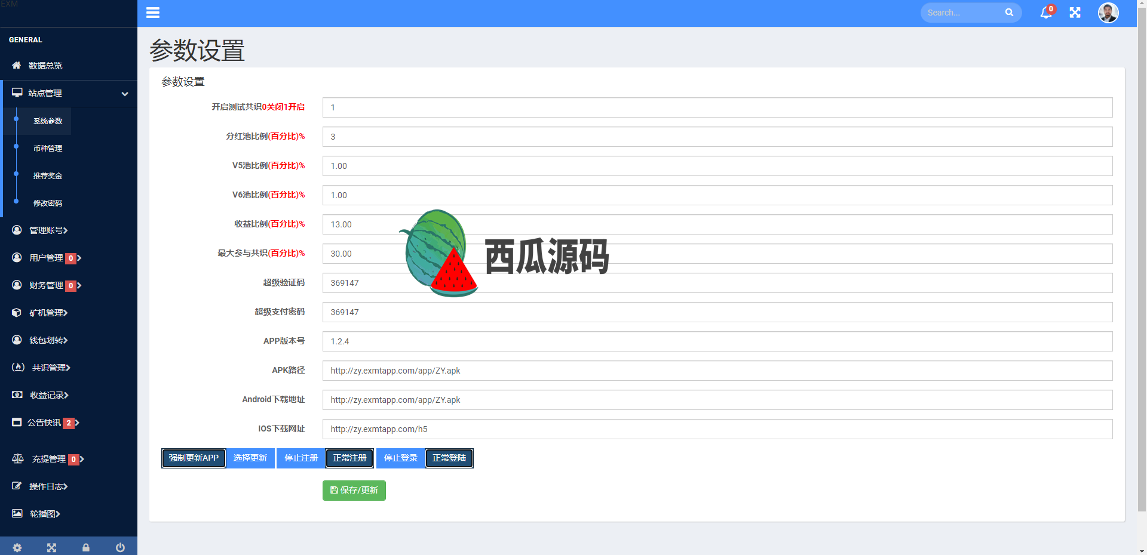The image size is (1147, 555).
Task: Click the 强制更新APP button
Action: coord(194,458)
